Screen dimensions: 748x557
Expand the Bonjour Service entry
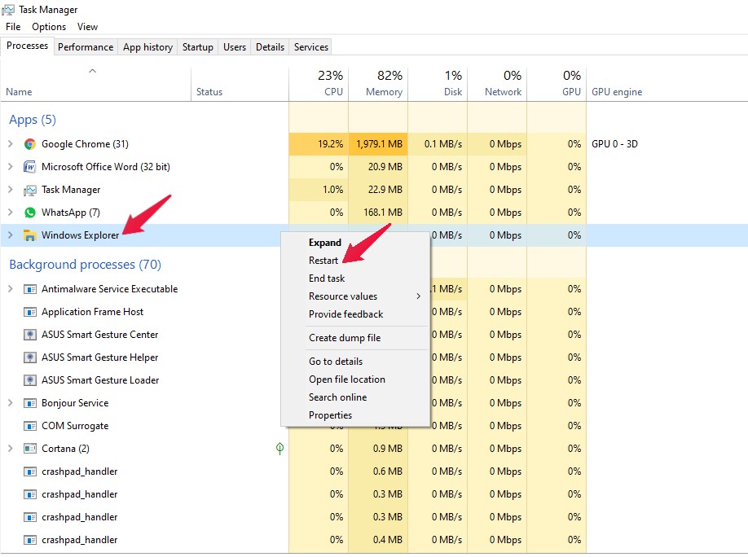[11, 403]
